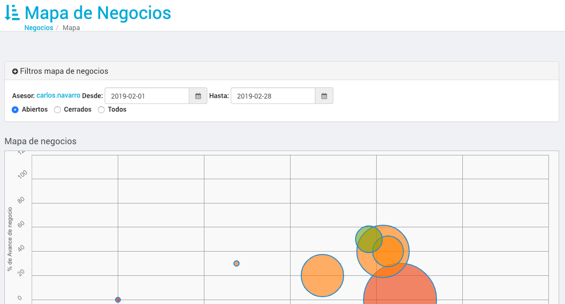Click the orange bubble at 20 percent

pos(322,275)
